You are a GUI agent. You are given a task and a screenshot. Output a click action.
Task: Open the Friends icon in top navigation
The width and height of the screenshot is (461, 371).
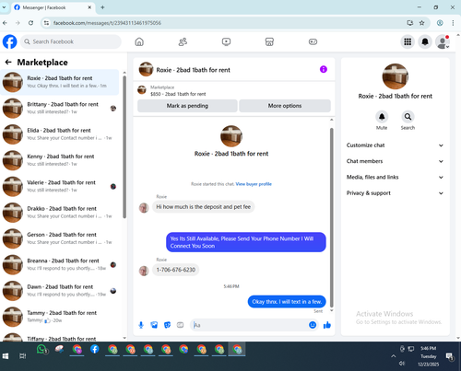tap(183, 41)
